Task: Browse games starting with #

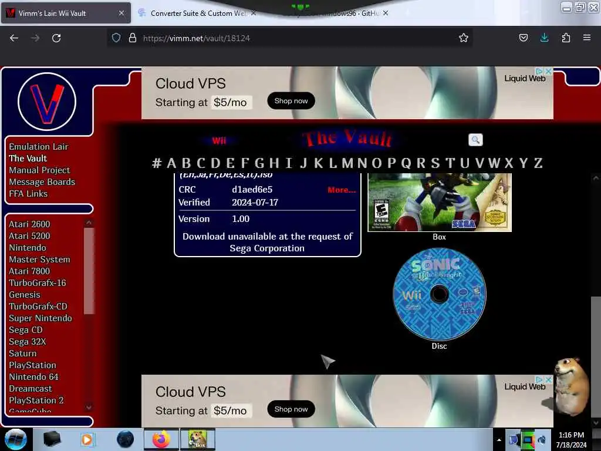Action: pyautogui.click(x=156, y=163)
